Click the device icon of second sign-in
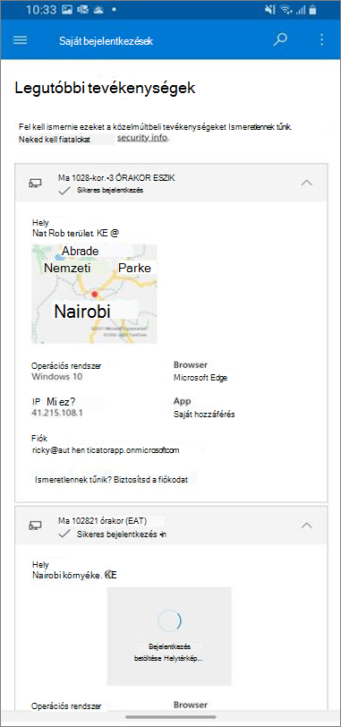This screenshot has height=727, width=341. (x=35, y=526)
